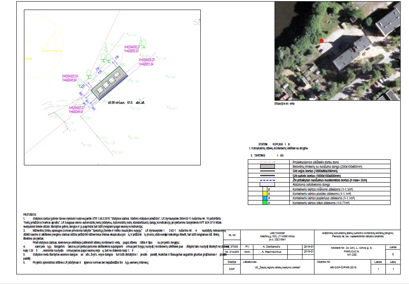Click the 'Stadija' header cell

(x=231, y=262)
